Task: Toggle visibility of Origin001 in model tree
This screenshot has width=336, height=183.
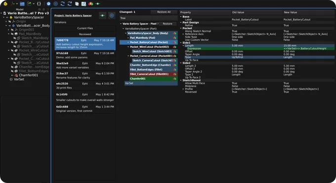Action: (x=12, y=30)
